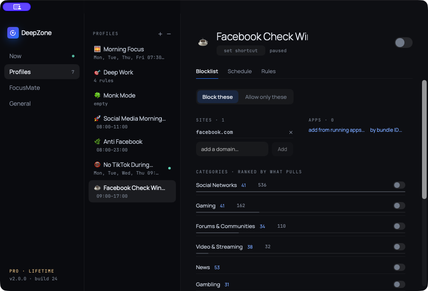This screenshot has width=428, height=291.
Task: Click the by bundle ID link
Action: pyautogui.click(x=386, y=130)
